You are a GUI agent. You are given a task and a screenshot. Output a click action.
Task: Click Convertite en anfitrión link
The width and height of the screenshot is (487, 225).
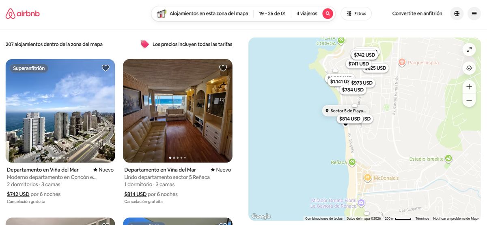[417, 13]
